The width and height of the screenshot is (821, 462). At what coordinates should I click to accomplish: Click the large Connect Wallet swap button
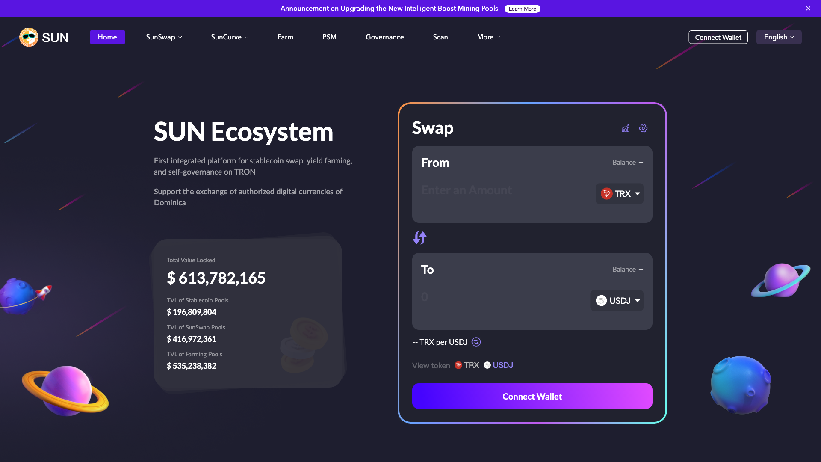[x=532, y=396]
